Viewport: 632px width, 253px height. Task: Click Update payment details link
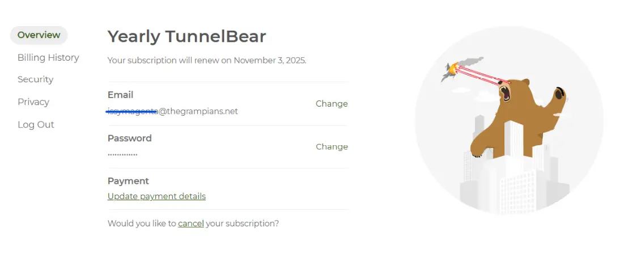(x=156, y=196)
